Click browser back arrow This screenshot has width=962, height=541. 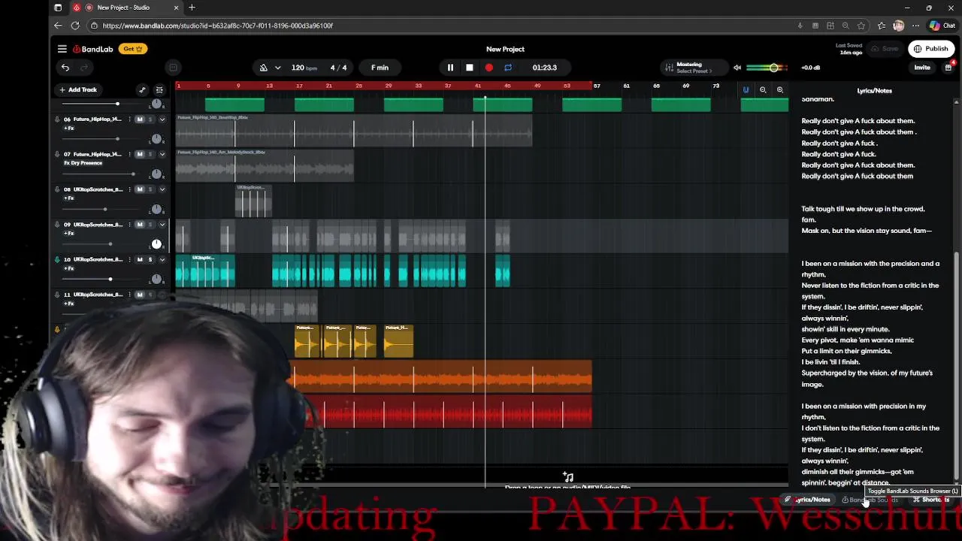pos(58,26)
